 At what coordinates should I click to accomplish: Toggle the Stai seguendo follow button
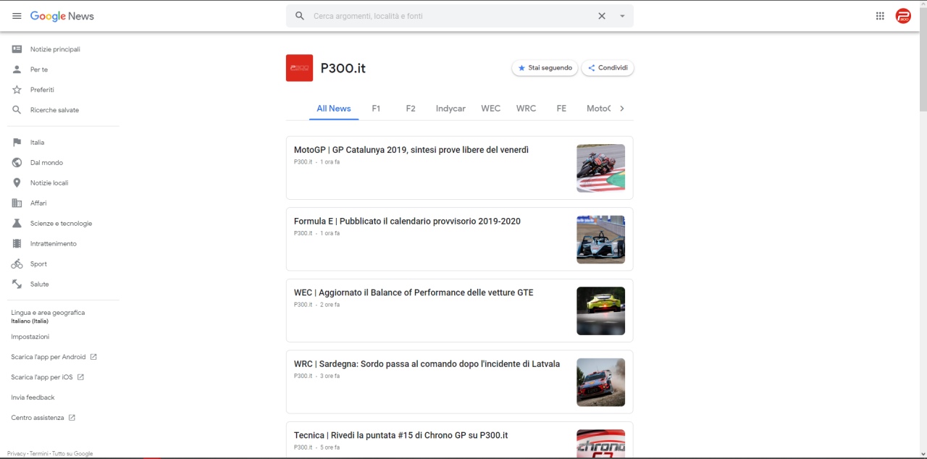click(x=545, y=68)
